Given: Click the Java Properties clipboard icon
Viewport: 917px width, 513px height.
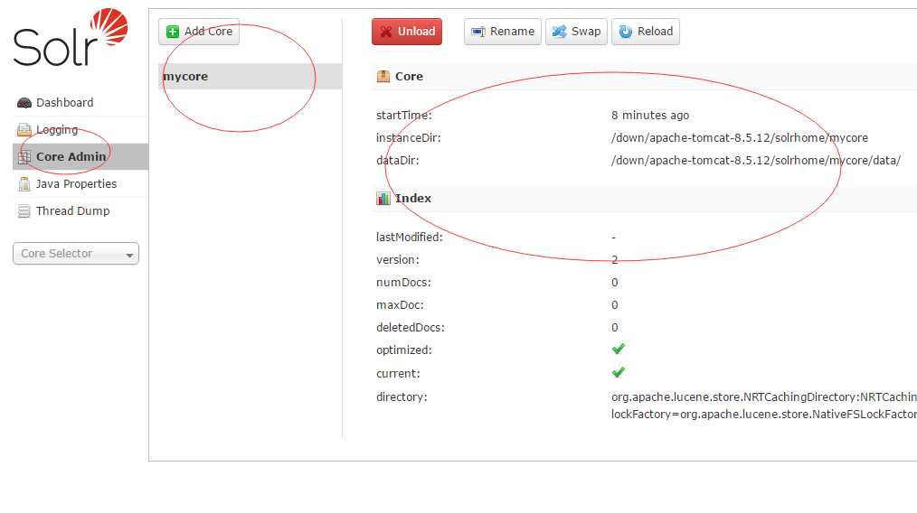Looking at the screenshot, I should (24, 184).
